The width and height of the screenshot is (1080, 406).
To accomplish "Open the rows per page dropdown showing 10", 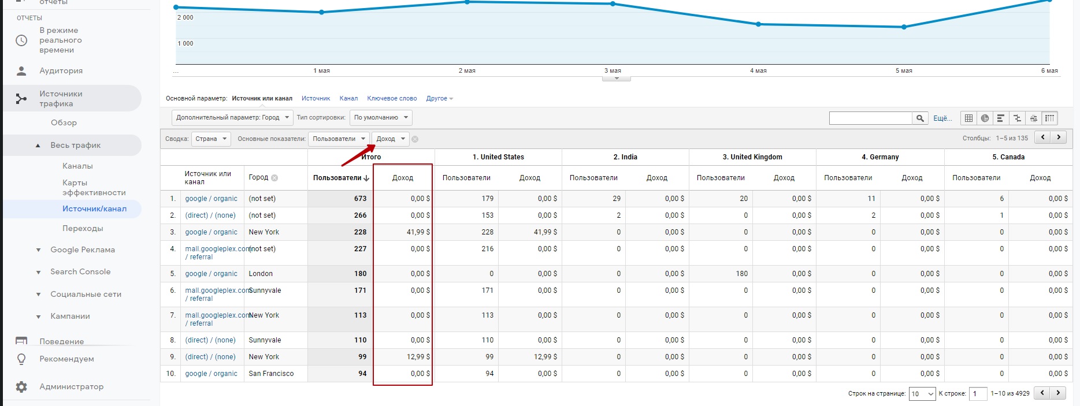I will pos(922,394).
